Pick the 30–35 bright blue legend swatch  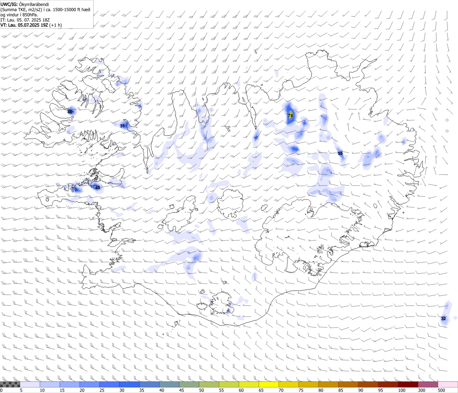click(129, 384)
